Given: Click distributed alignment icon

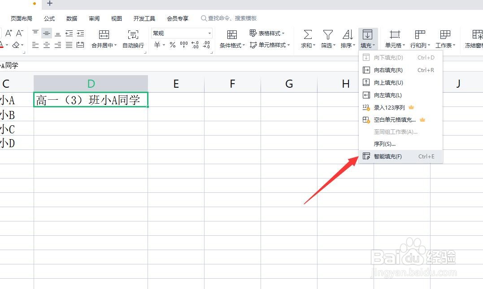Looking at the screenshot, I should click(x=80, y=45).
